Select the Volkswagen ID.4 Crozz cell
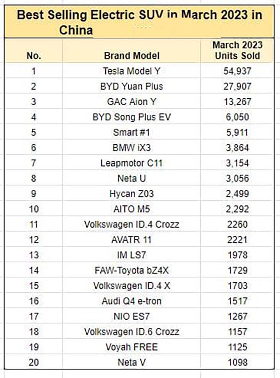The image size is (280, 378). (x=132, y=224)
